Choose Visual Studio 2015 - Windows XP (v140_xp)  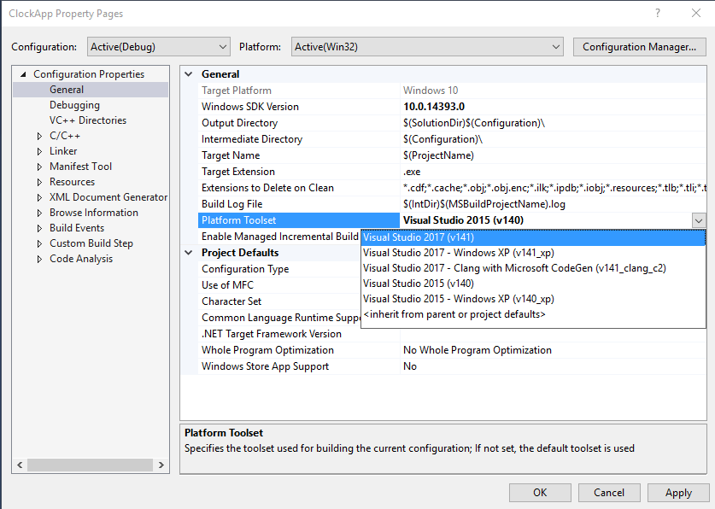(x=533, y=299)
